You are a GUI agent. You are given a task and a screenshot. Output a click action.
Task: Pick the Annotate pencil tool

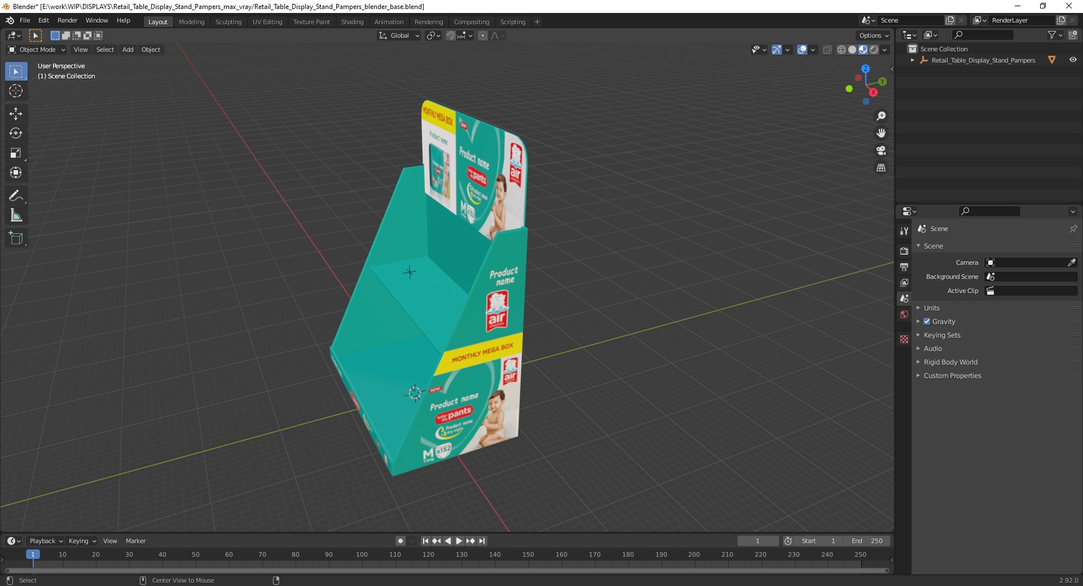click(x=16, y=196)
